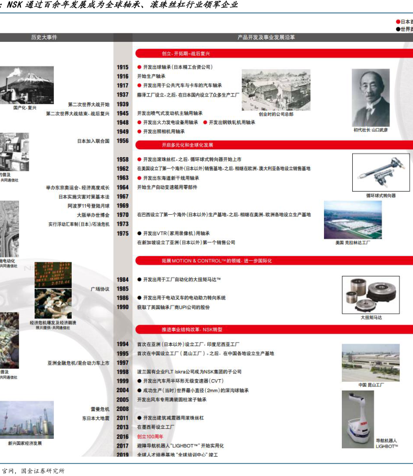The image size is (413, 476).
Task: Click the red bullet beside the 1915 entry
Action: click(x=139, y=68)
